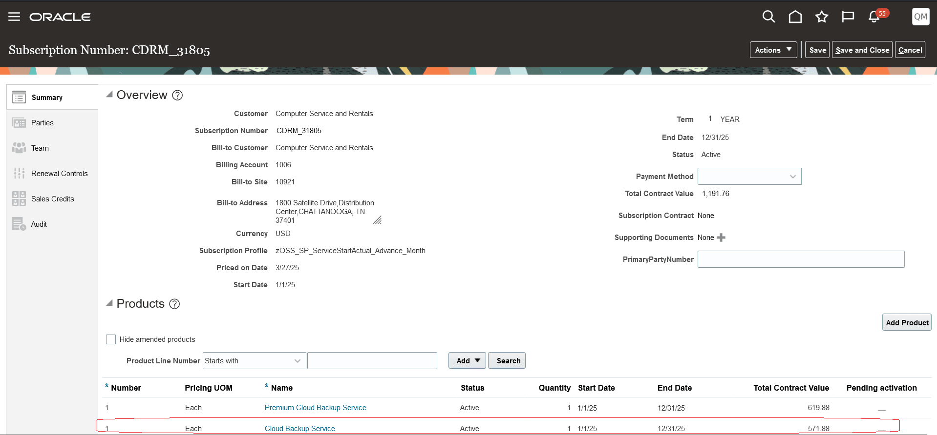The image size is (937, 435).
Task: Sort by the Status column header
Action: click(x=472, y=388)
